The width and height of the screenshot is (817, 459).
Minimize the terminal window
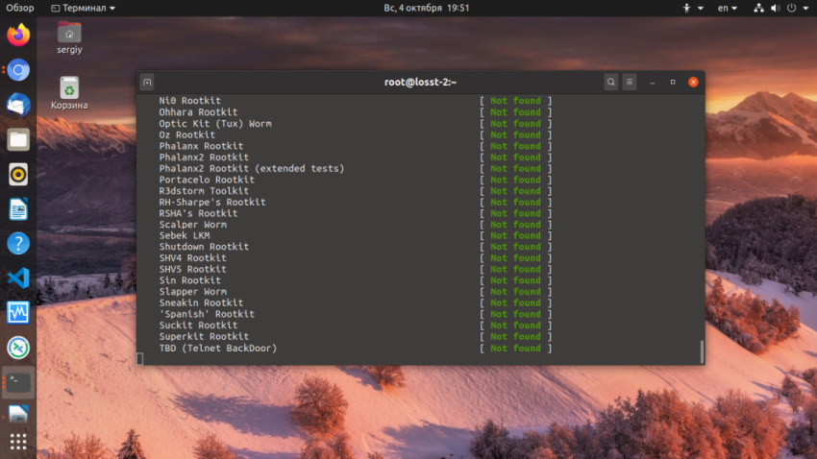(x=653, y=83)
